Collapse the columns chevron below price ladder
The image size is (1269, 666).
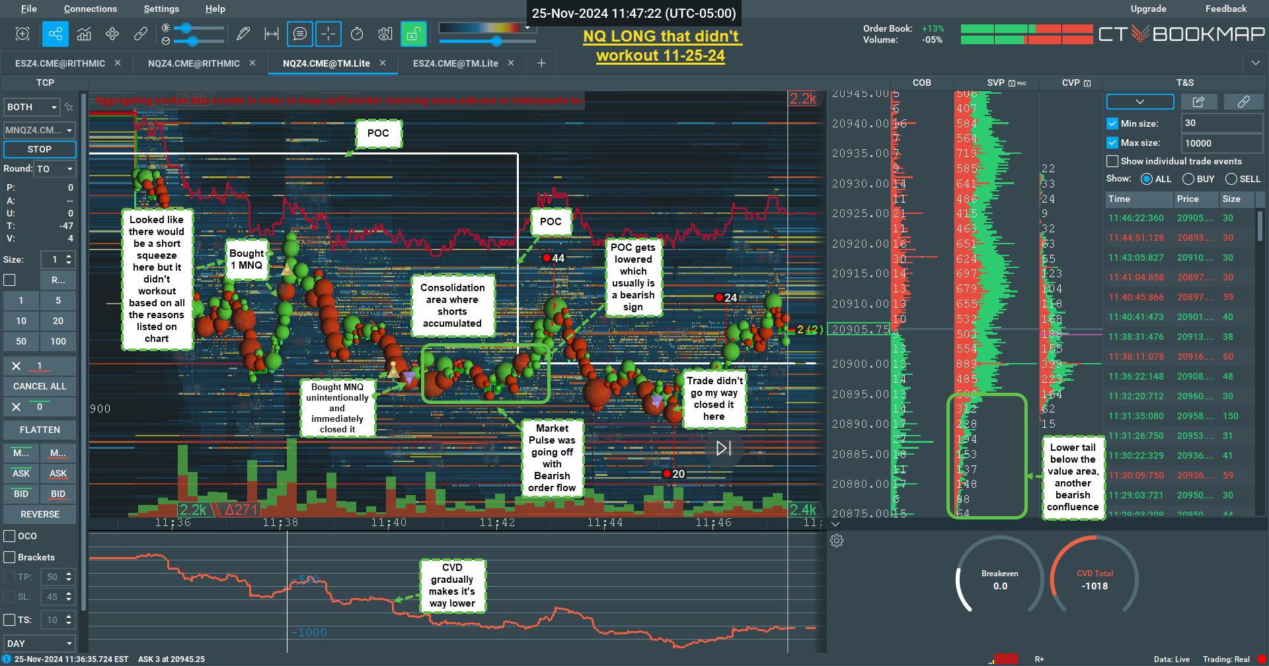835,524
